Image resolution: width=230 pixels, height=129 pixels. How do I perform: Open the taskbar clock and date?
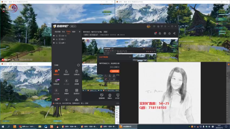219,126
